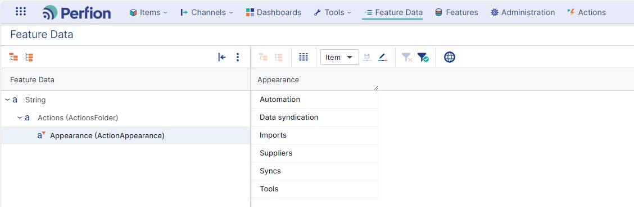Image resolution: width=634 pixels, height=207 pixels.
Task: Open the Channels menu
Action: click(x=207, y=12)
